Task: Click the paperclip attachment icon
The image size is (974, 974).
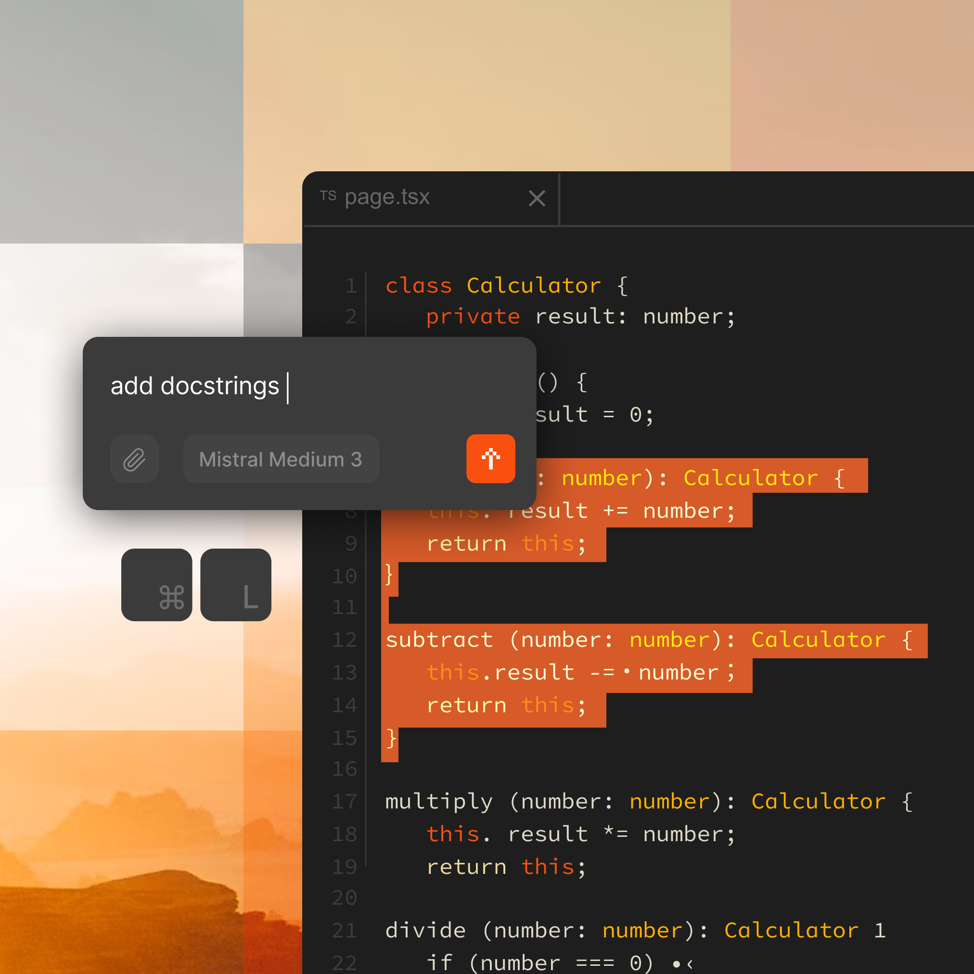Action: [135, 459]
